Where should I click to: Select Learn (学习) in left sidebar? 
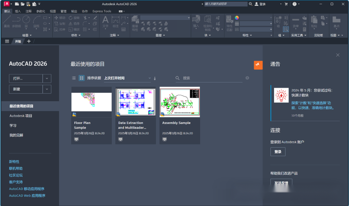tap(13, 126)
